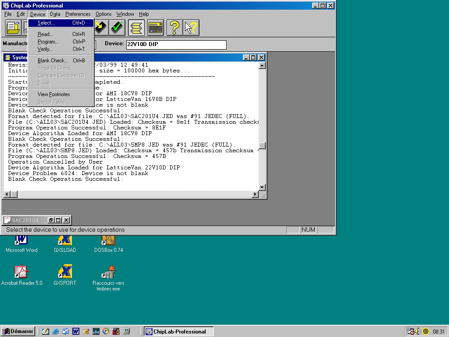The image size is (449, 337).
Task: Restore the minimized SAC201U4 window
Action: coord(51,220)
